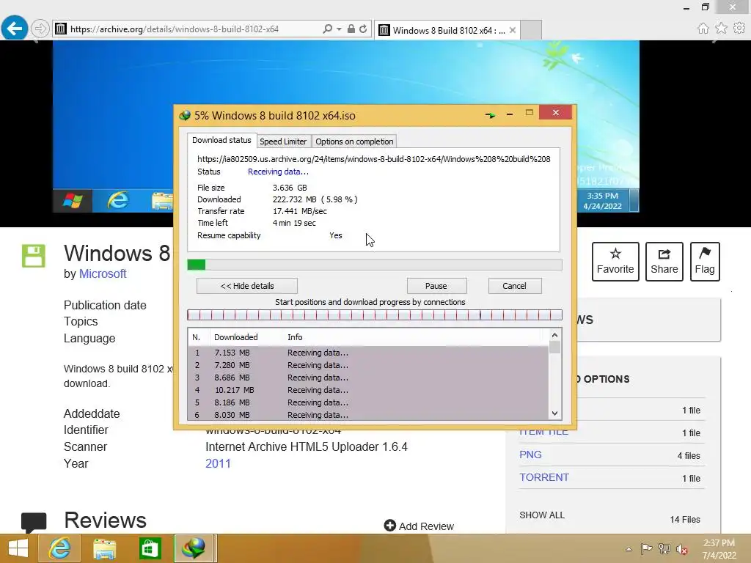Refresh the archive.org page
Viewport: 751px width, 563px height.
364,29
